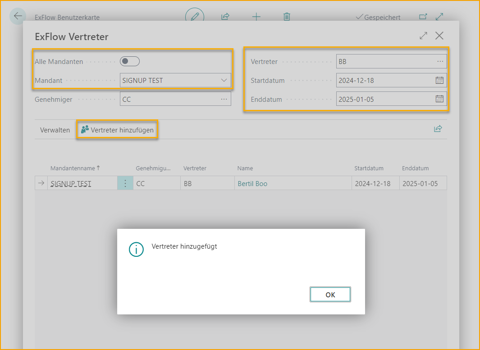This screenshot has width=480, height=350.
Task: Toggle the Alle Mandanten switch
Action: (130, 61)
